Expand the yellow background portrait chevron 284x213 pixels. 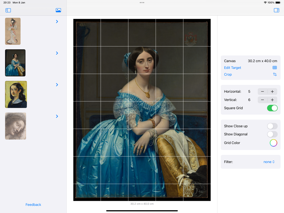(x=57, y=85)
